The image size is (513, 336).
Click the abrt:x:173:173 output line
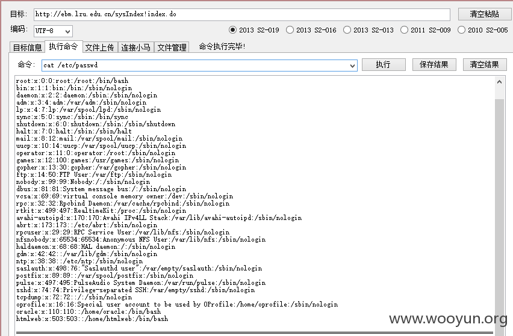click(x=87, y=225)
